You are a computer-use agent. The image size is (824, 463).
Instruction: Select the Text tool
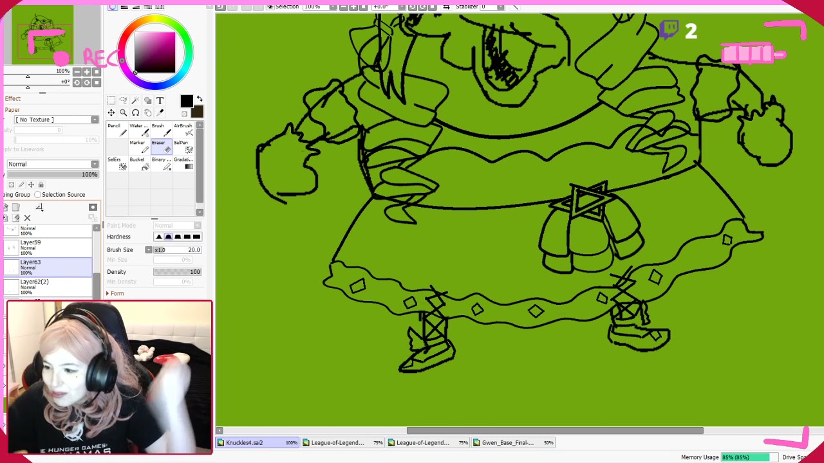tap(160, 100)
